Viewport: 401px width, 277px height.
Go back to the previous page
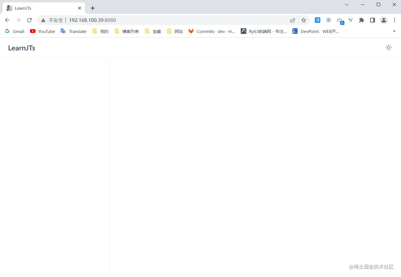[7, 20]
